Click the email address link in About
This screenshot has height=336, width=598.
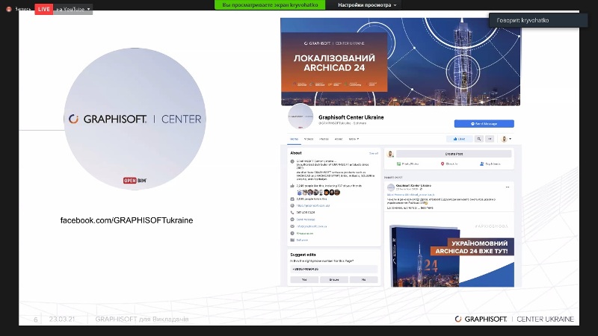pyautogui.click(x=312, y=226)
